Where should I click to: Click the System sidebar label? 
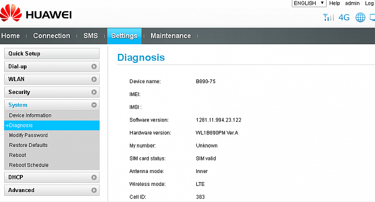click(18, 105)
